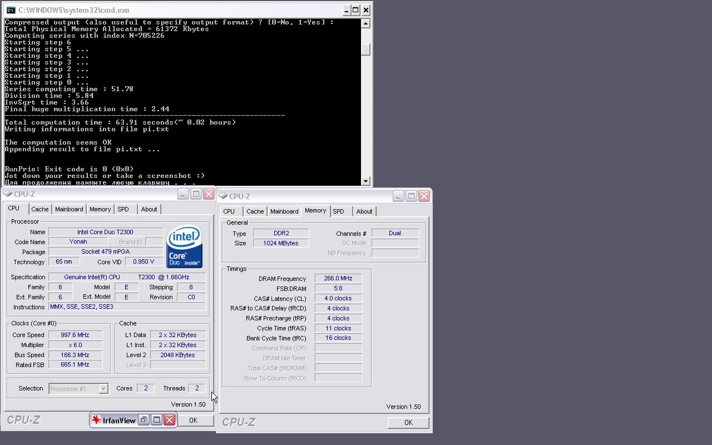Minimize the Memory CPU-Z window
The image size is (712, 445).
[x=398, y=196]
